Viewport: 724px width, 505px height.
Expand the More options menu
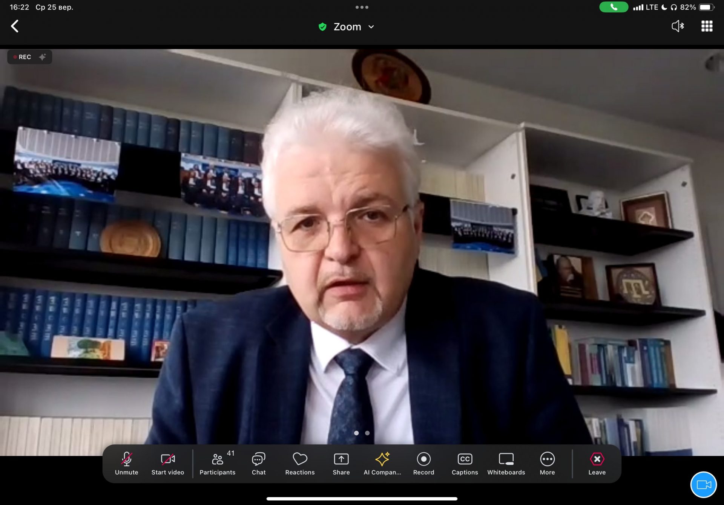click(x=547, y=463)
